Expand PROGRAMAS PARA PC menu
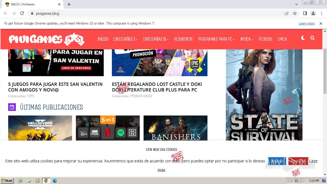Screen dimensions: 327x184 216,39
